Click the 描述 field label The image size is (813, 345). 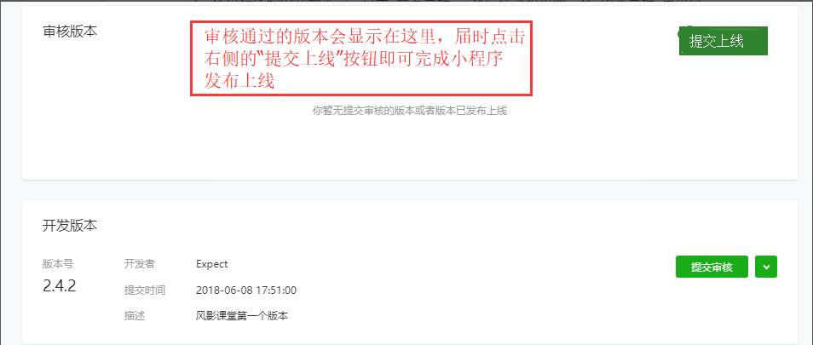[134, 316]
